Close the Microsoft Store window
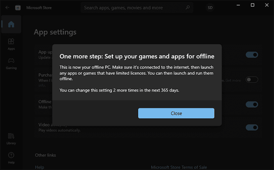The width and height of the screenshot is (274, 170). pos(267,5)
